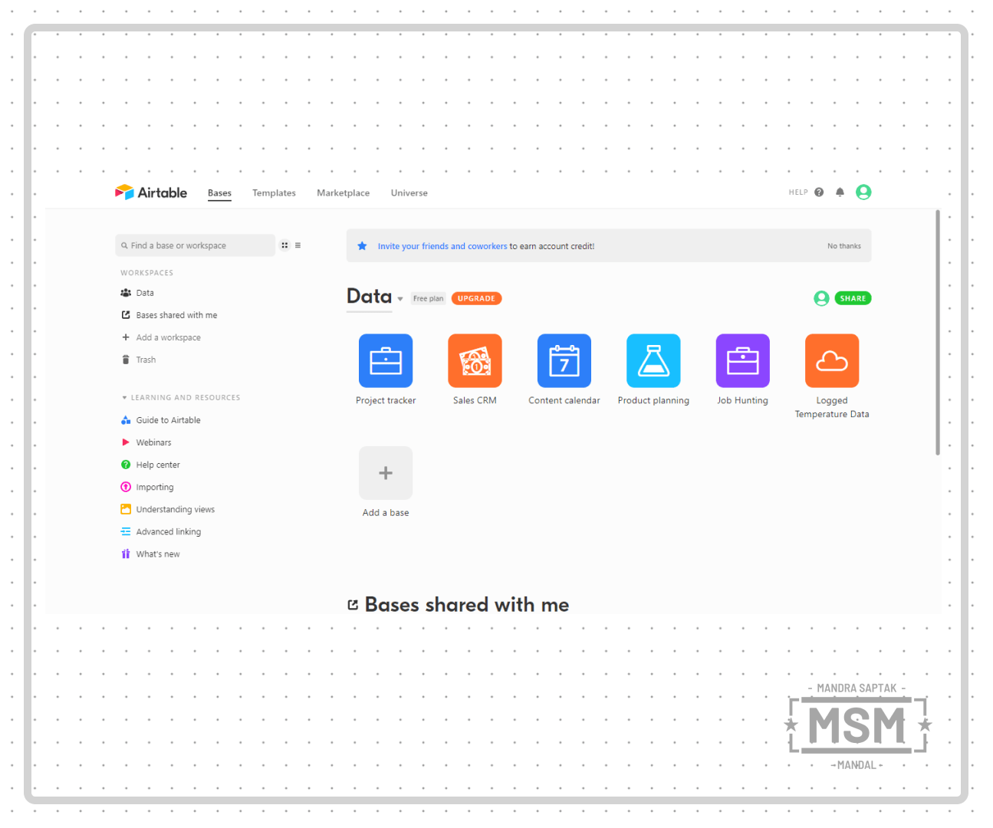Select Data workspace in sidebar

tap(145, 293)
